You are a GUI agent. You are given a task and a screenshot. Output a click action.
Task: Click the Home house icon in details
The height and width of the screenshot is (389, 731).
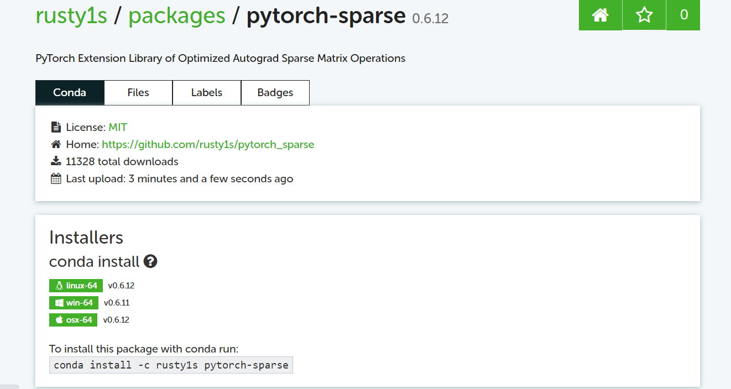click(x=56, y=144)
